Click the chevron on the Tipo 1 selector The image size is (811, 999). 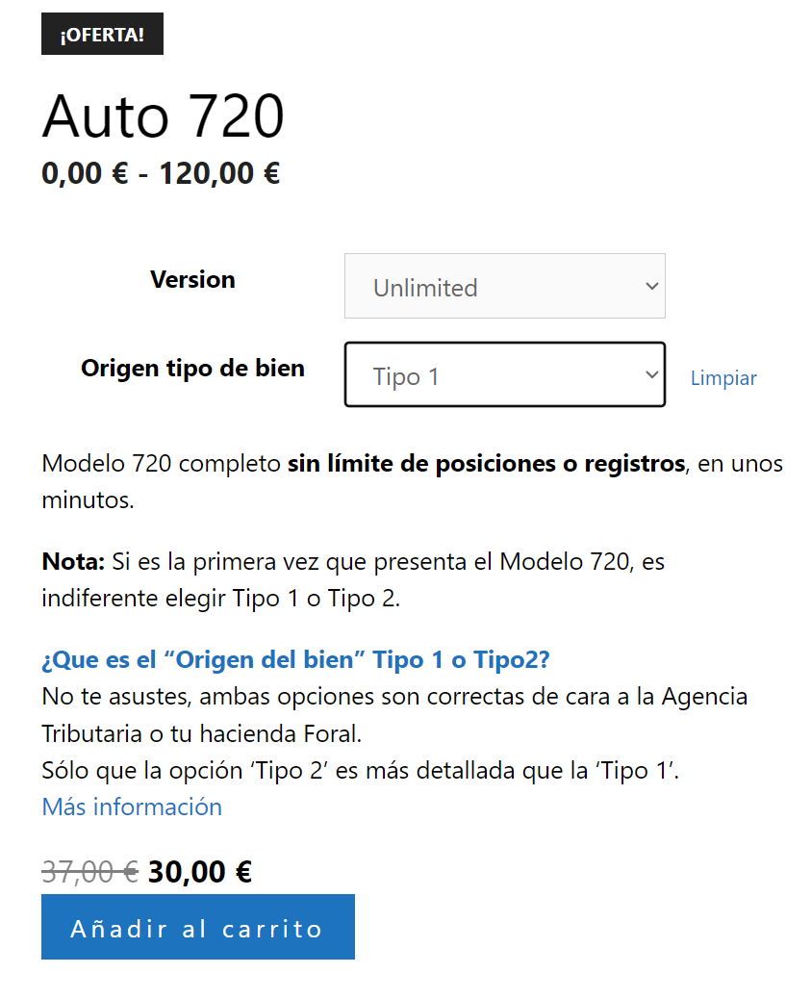click(x=652, y=374)
